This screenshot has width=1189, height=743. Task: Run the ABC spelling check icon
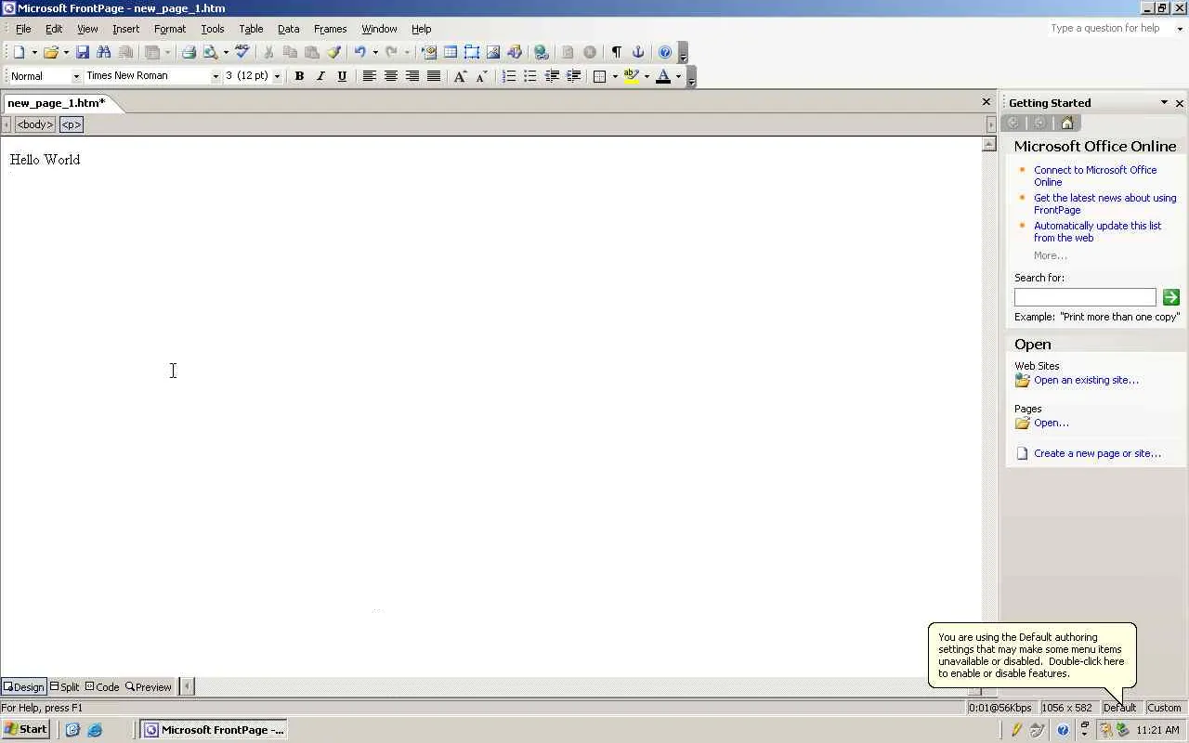(242, 52)
